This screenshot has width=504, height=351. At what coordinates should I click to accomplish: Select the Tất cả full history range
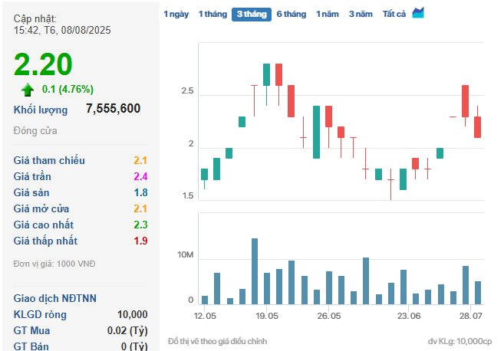tap(394, 14)
